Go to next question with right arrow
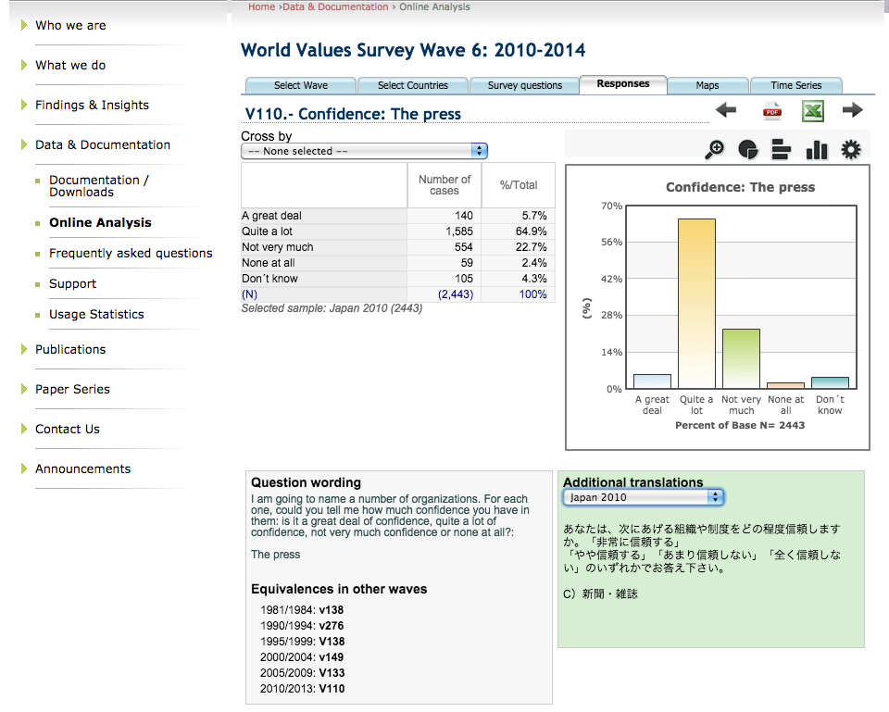 (x=852, y=111)
